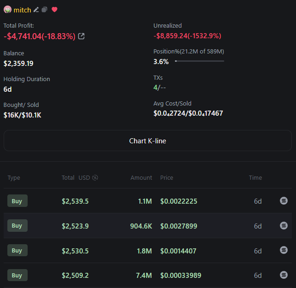Open transaction details icon for $2,523.9 buy
Image resolution: width=296 pixels, height=288 pixels.
tap(284, 226)
